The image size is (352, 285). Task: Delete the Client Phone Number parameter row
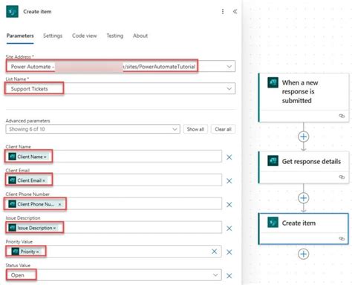tap(229, 205)
